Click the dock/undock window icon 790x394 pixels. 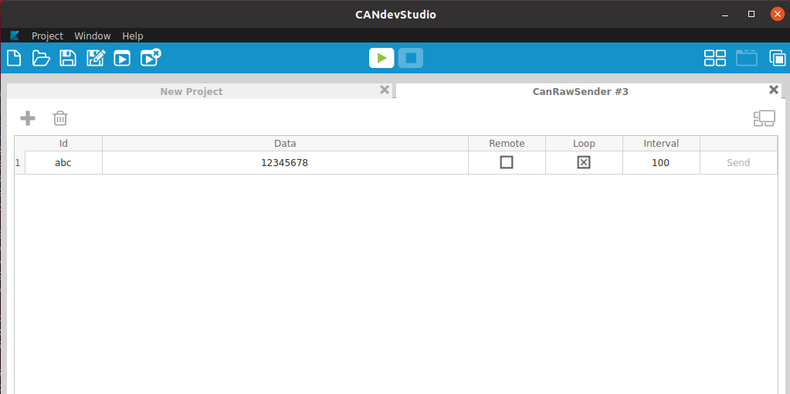[765, 118]
